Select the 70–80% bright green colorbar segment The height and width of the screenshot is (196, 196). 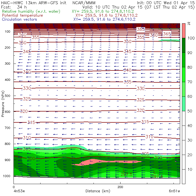[184, 74]
